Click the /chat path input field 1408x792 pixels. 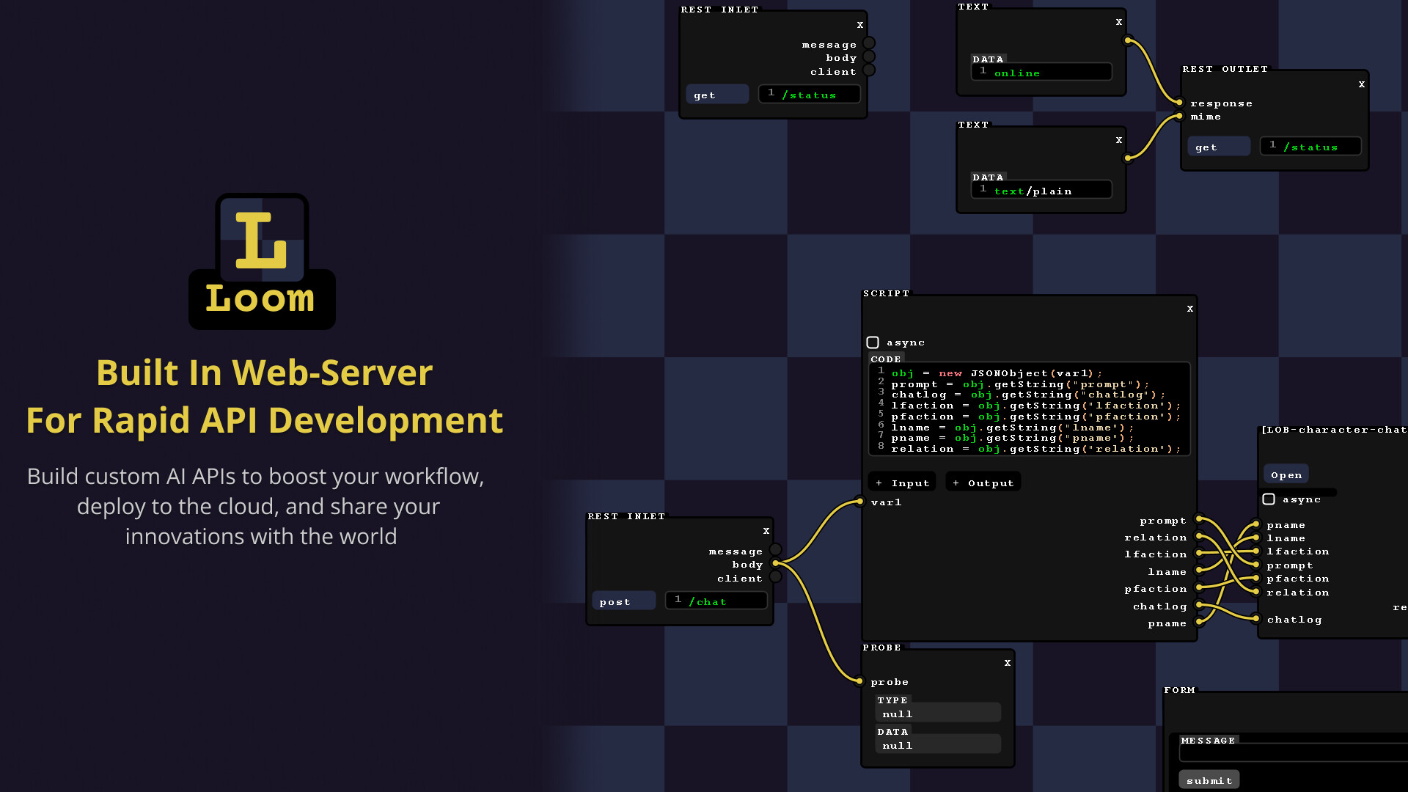click(716, 601)
